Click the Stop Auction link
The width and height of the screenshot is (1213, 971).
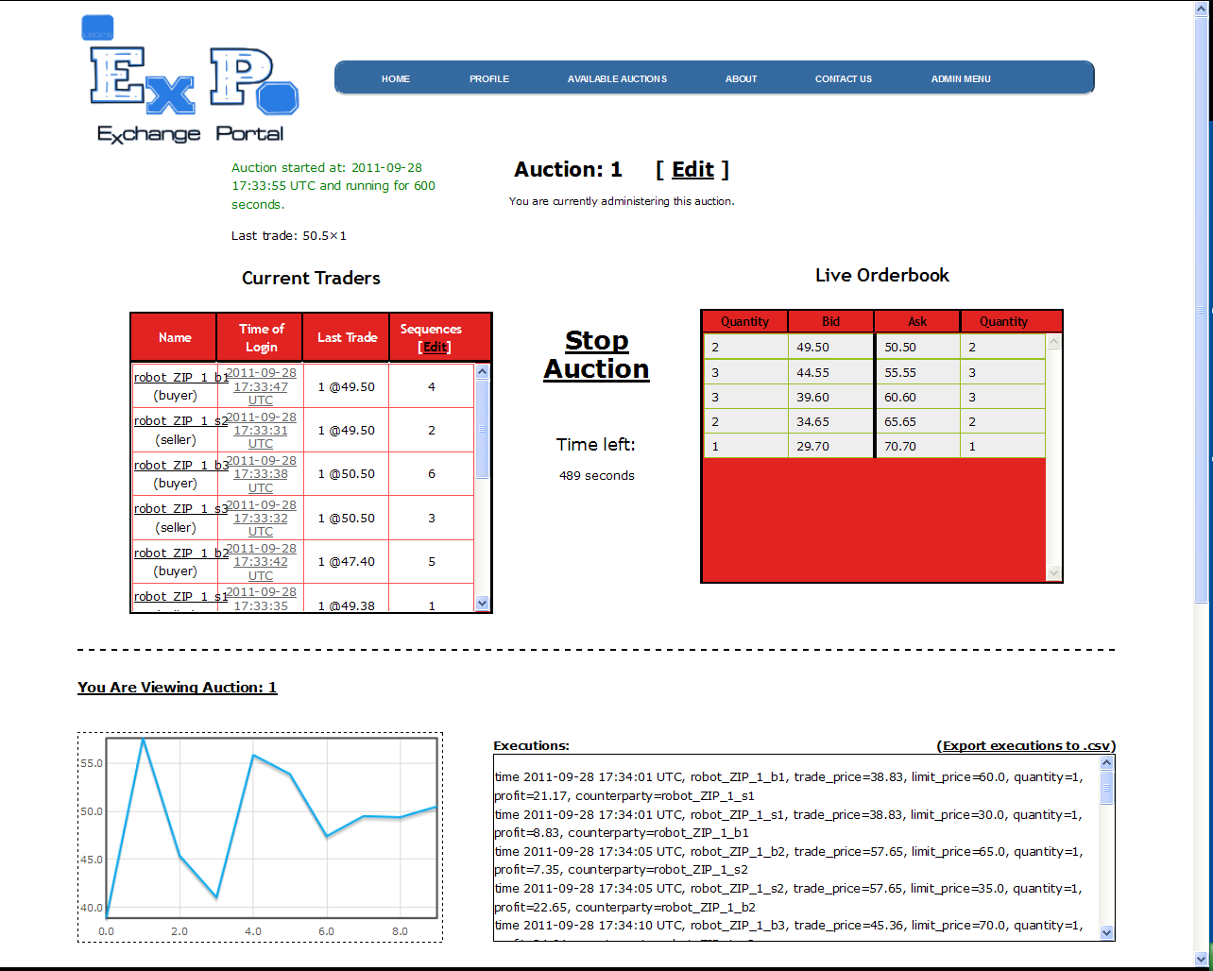(596, 354)
